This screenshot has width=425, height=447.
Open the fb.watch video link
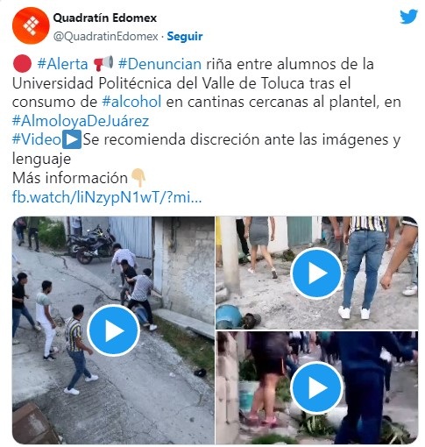[107, 197]
